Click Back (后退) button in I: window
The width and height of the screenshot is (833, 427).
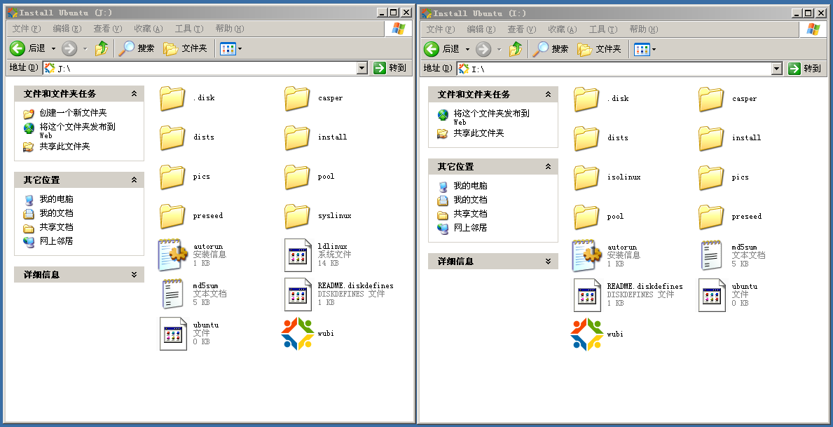tap(442, 49)
